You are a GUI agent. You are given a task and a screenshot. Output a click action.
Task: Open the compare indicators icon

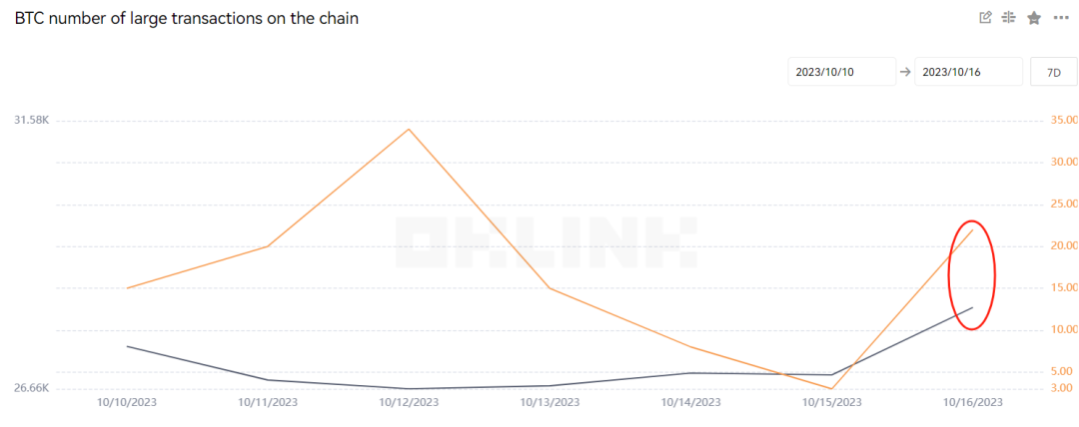click(x=1008, y=18)
